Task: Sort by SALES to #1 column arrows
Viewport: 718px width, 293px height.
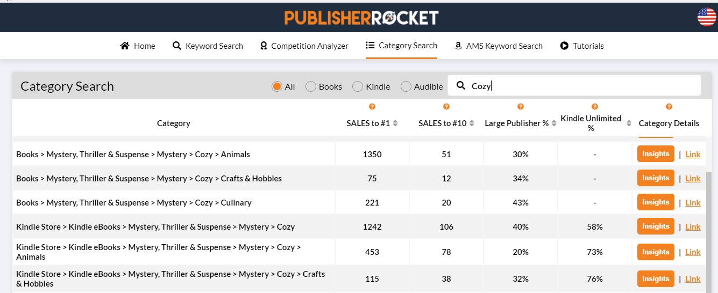Action: point(395,123)
